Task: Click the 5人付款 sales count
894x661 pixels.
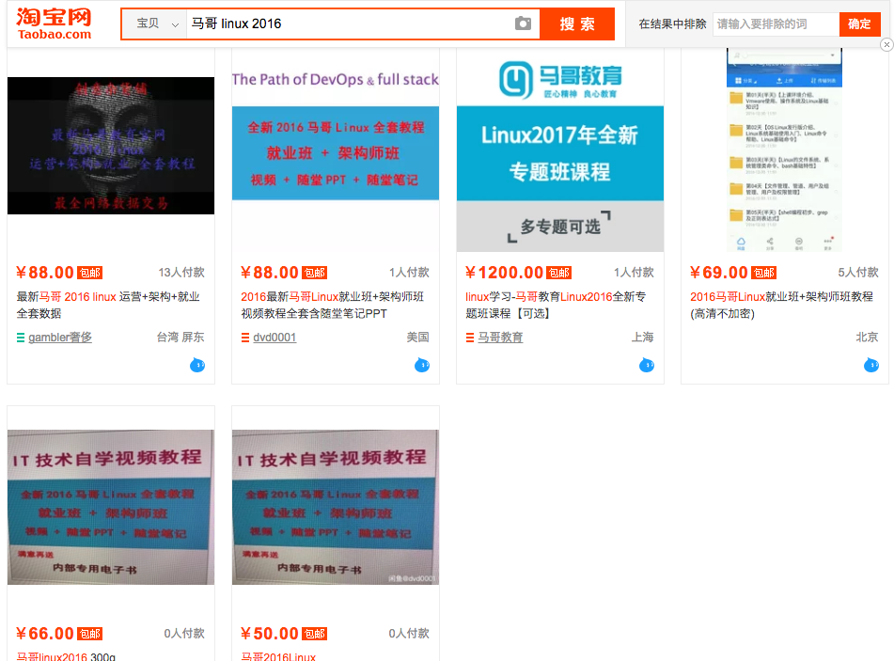Action: tap(858, 273)
